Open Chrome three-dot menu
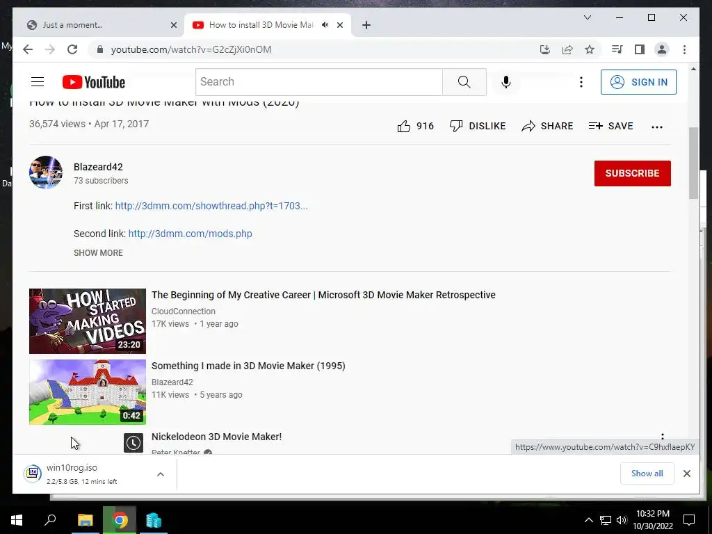The height and width of the screenshot is (534, 712). (x=684, y=49)
